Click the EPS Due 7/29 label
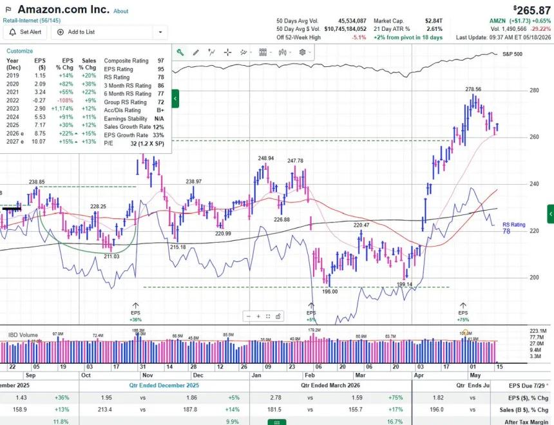Screen dimensions: 554x425 tap(528, 386)
